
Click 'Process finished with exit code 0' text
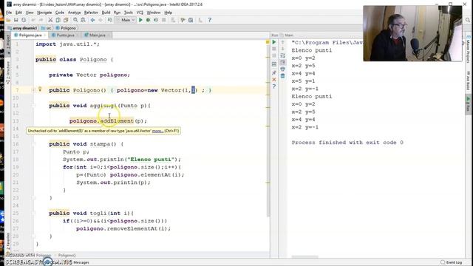(x=347, y=143)
